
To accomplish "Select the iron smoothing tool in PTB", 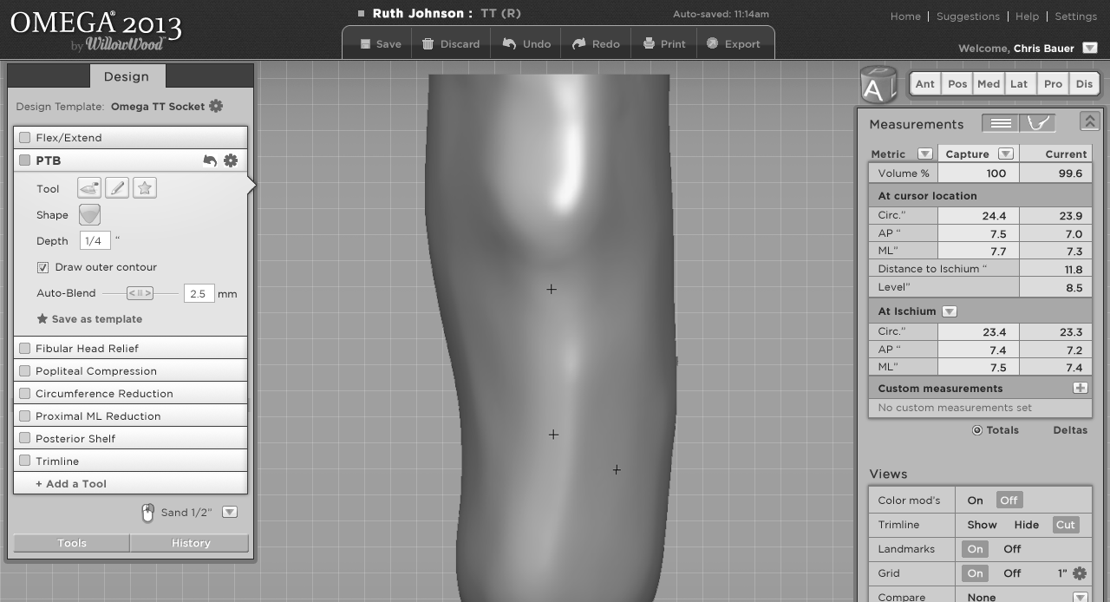I will (x=89, y=188).
